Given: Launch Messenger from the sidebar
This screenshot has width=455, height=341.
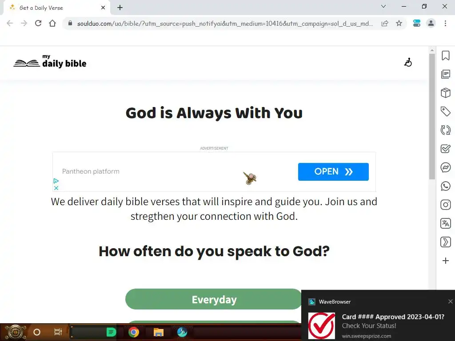Looking at the screenshot, I should tap(445, 167).
